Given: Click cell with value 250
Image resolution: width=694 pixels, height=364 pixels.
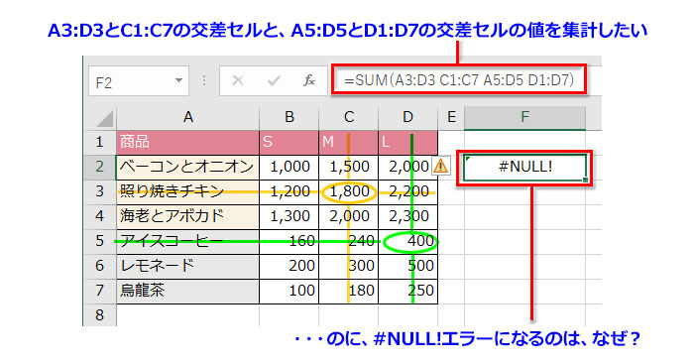Looking at the screenshot, I should pyautogui.click(x=408, y=291).
